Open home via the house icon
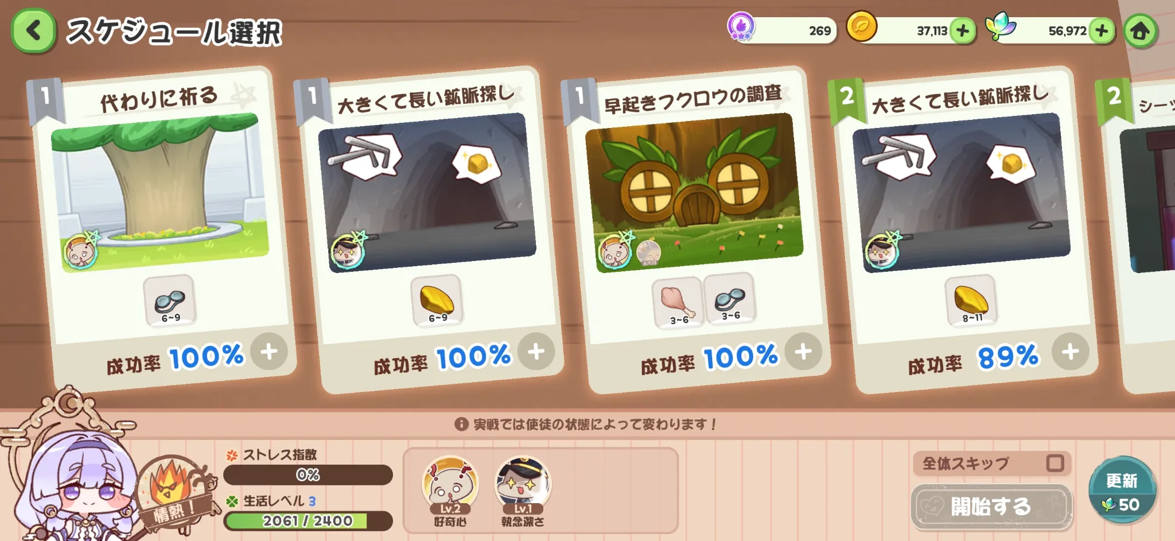Image resolution: width=1175 pixels, height=541 pixels. tap(1140, 30)
